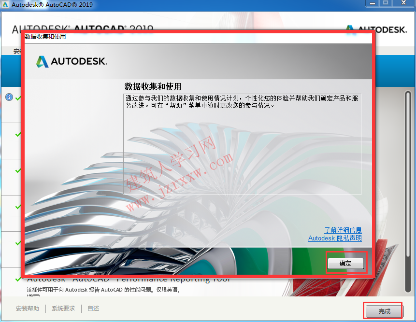Open the 系统要求 footer link
This screenshot has width=416, height=322.
point(63,308)
